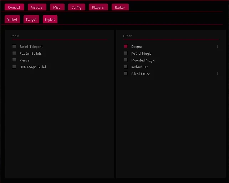Open the Players tab
229x183 pixels.
pos(98,7)
